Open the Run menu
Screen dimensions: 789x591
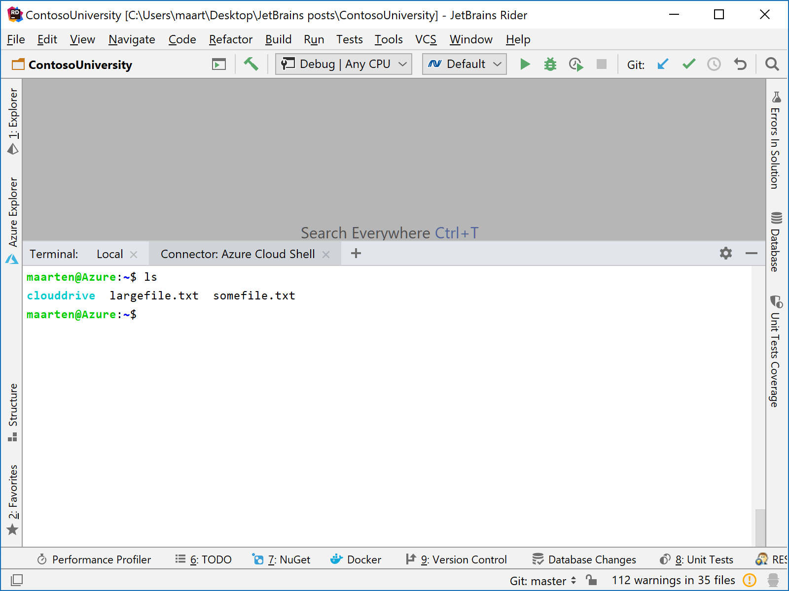point(314,39)
